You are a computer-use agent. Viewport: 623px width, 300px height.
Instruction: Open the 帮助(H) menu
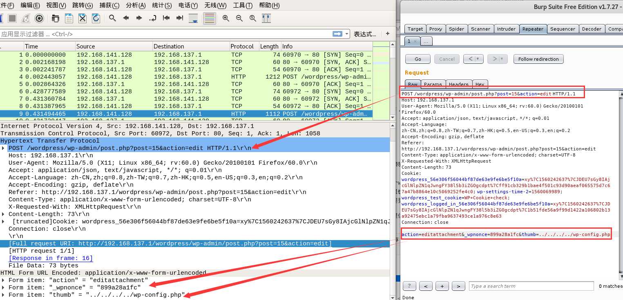(x=270, y=5)
